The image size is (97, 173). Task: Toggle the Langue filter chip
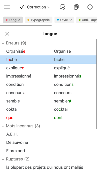[13, 20]
